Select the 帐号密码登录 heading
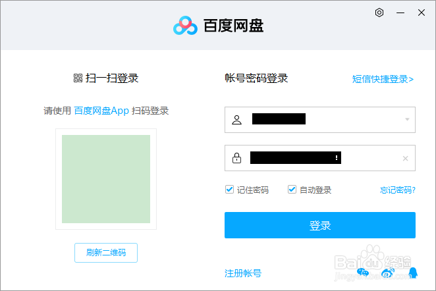Viewport: 436px width, 291px height. click(256, 78)
